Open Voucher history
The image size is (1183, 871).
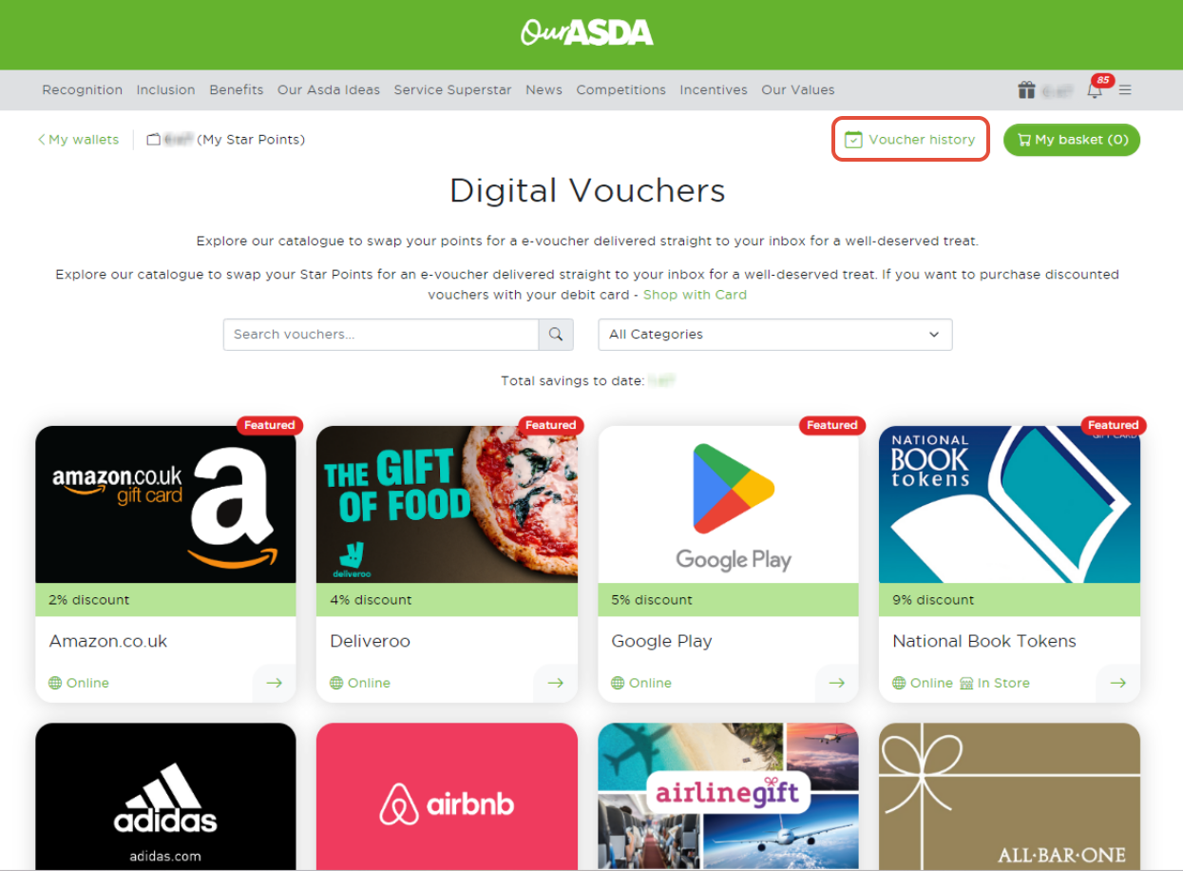tap(910, 140)
